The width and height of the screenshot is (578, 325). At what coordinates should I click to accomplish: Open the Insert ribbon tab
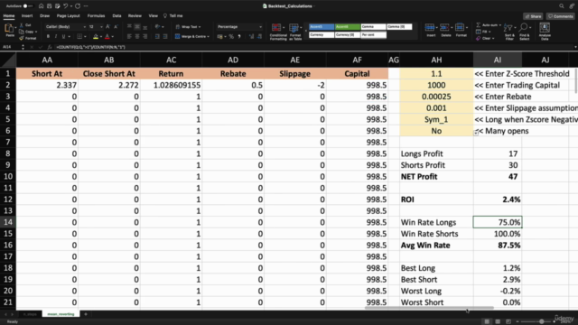[27, 16]
